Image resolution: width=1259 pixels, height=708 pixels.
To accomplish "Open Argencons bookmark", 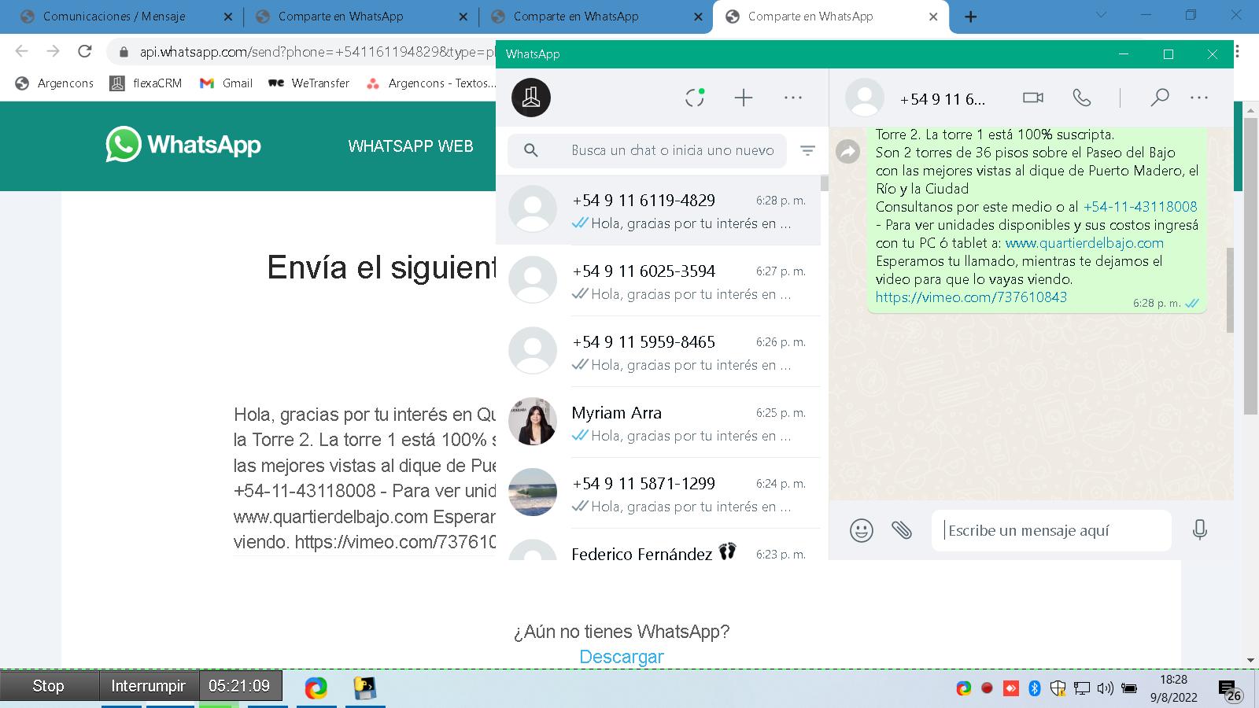I will coord(54,83).
